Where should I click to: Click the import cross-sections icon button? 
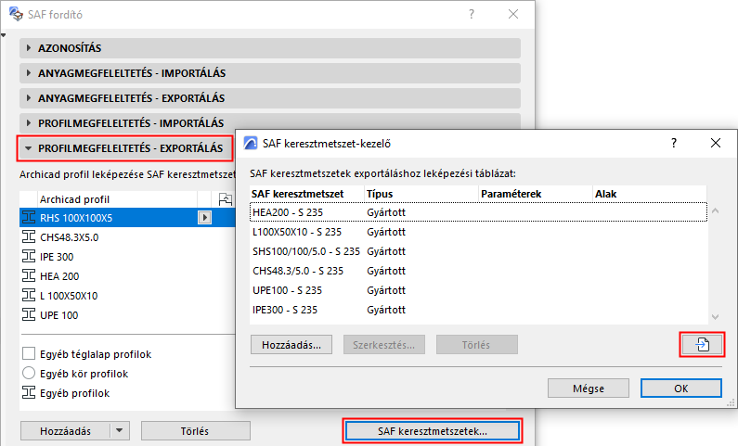702,345
